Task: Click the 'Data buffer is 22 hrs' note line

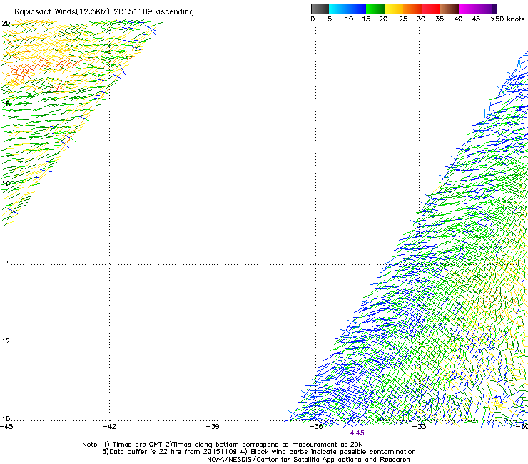Action: pyautogui.click(x=258, y=452)
